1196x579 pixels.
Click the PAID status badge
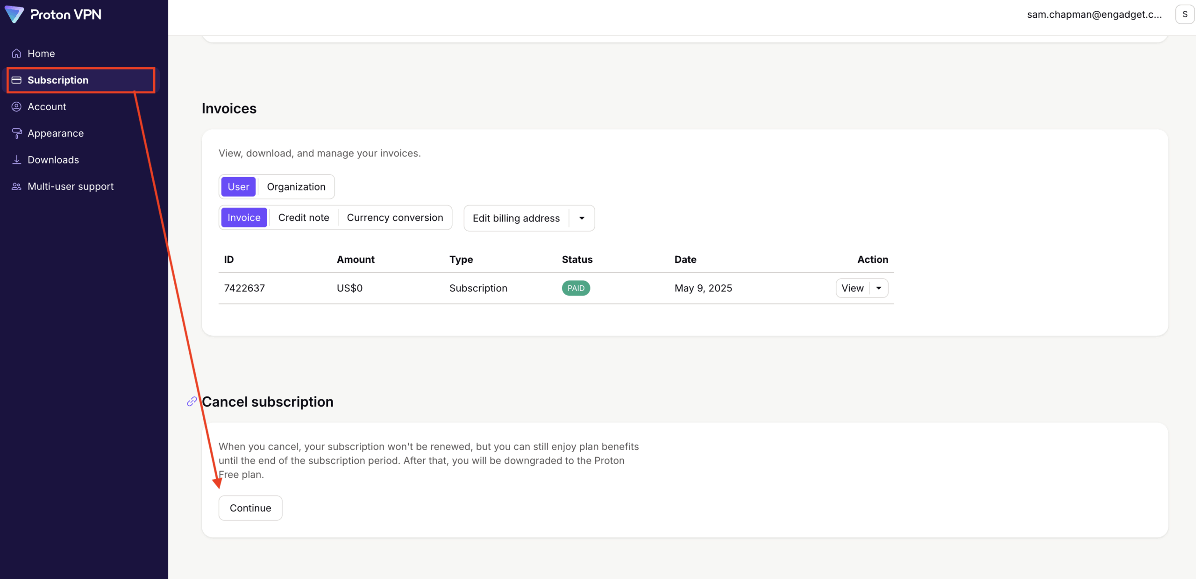[x=576, y=288]
